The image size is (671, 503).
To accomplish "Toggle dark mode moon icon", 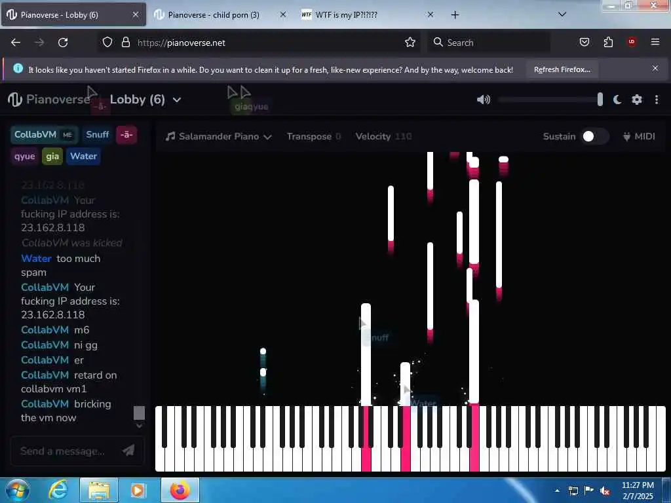I will point(617,100).
